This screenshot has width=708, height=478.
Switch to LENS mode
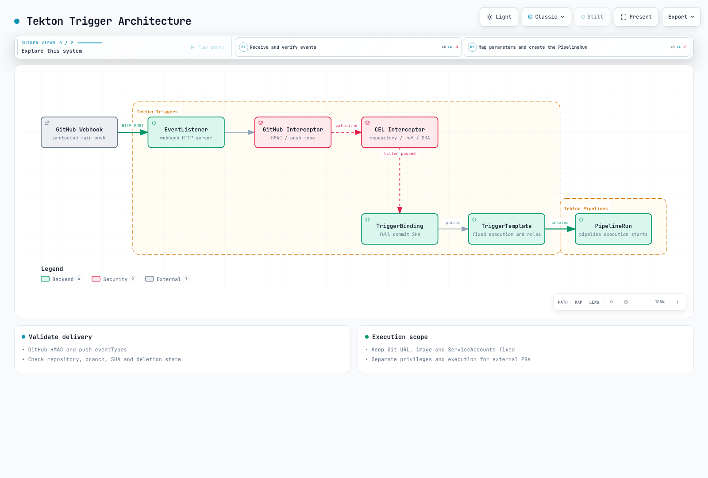coord(594,302)
